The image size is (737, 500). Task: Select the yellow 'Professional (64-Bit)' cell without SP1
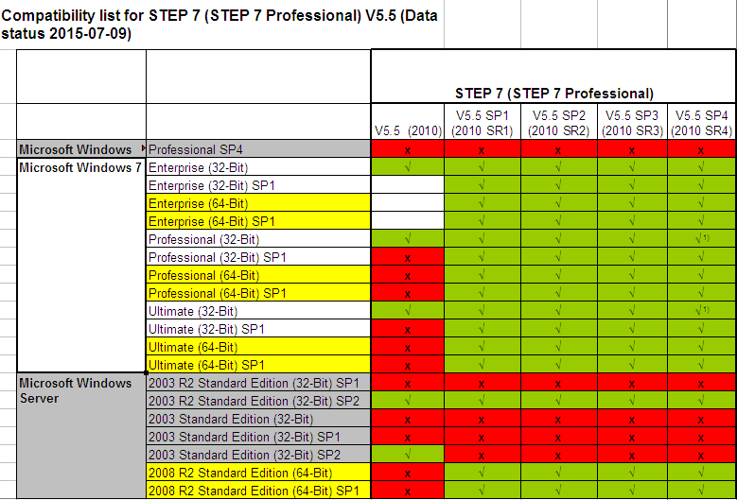258,275
